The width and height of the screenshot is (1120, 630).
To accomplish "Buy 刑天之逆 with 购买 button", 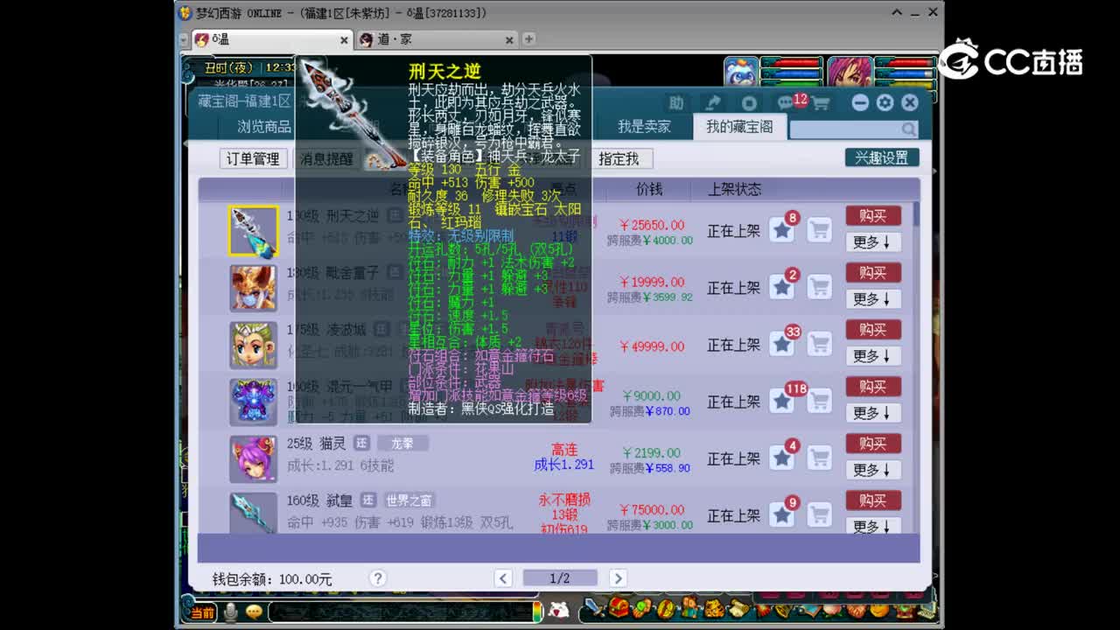I will (872, 216).
